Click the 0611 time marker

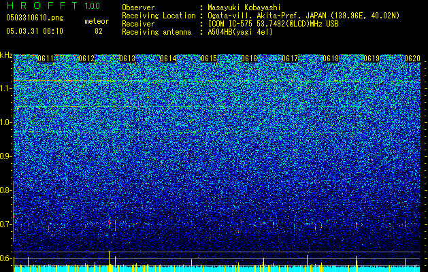pos(46,58)
